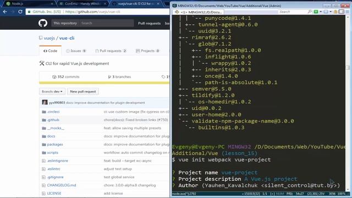Image resolution: width=352 pixels, height=198 pixels.
Task: View the 3 branches link
Action: (x=119, y=77)
